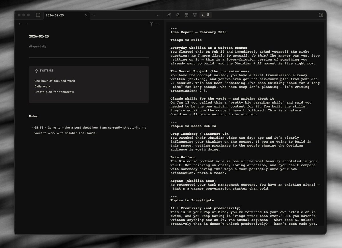The image size is (342, 248).
Task: Click the macOS yellow minimize button
Action: point(24,15)
